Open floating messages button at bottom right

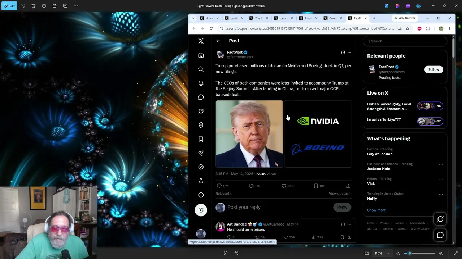coord(440,235)
